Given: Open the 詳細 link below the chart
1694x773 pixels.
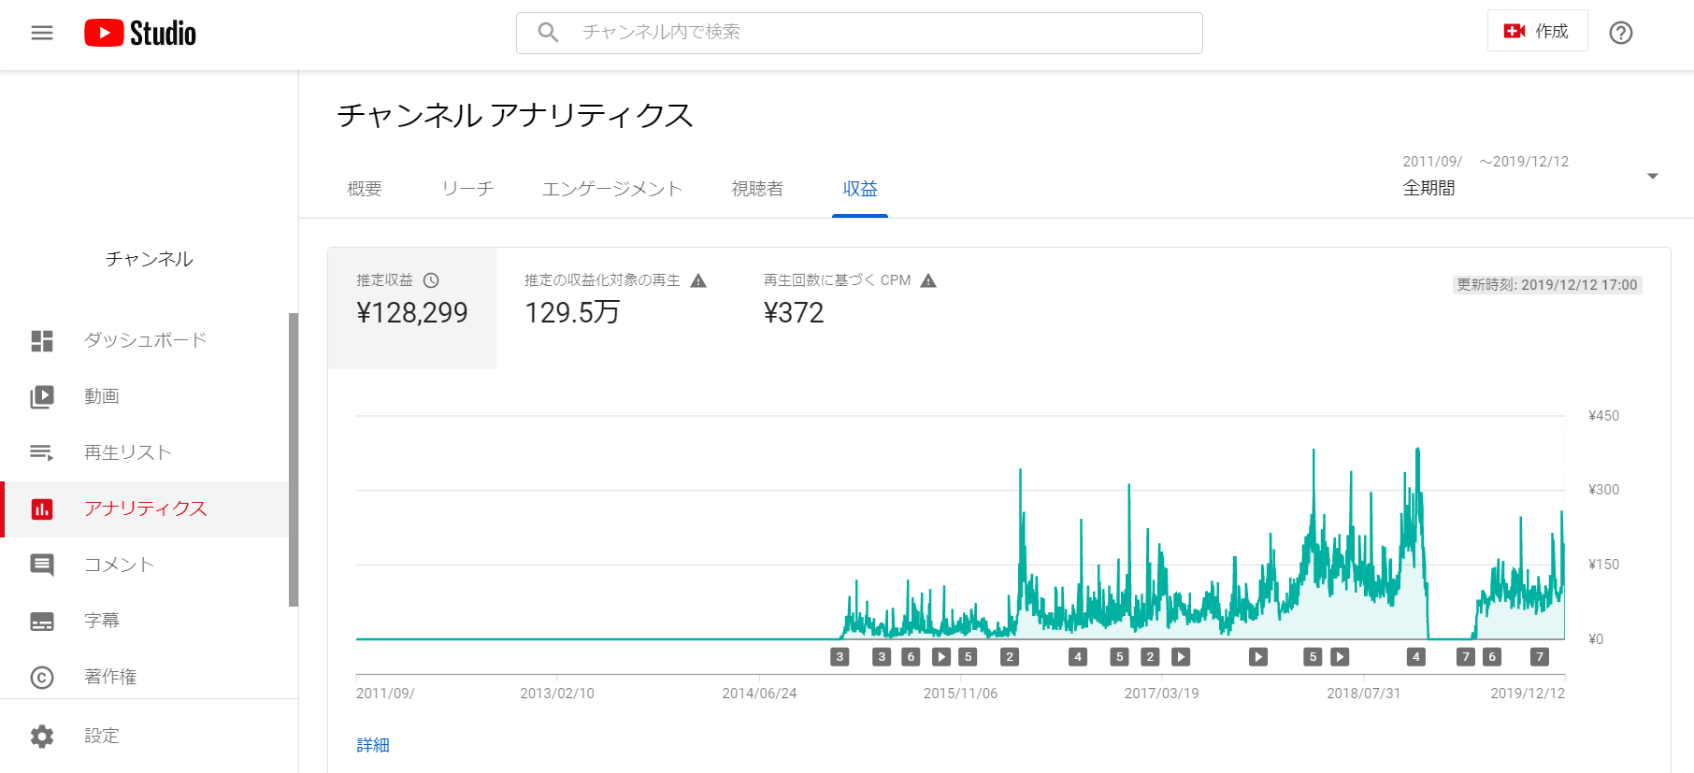Looking at the screenshot, I should 373,745.
